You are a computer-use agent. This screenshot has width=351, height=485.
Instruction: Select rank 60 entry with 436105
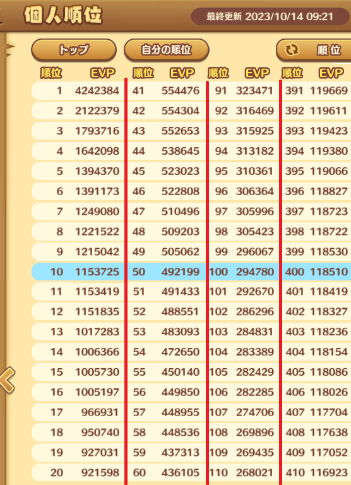[167, 472]
